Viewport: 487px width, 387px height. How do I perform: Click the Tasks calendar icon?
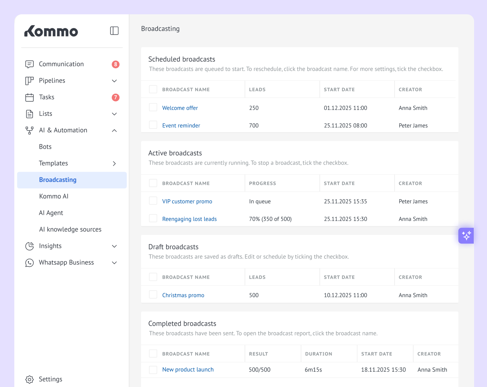[x=29, y=97]
